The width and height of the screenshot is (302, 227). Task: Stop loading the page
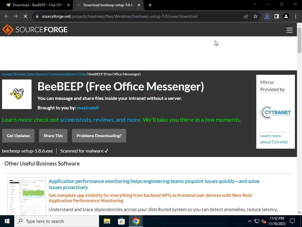tap(25, 17)
